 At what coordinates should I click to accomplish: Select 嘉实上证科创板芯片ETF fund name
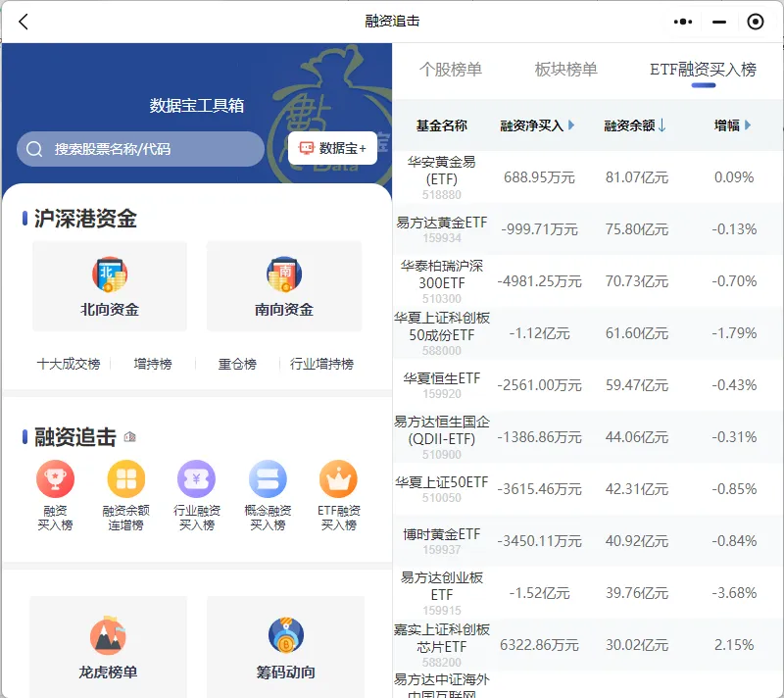coord(442,638)
